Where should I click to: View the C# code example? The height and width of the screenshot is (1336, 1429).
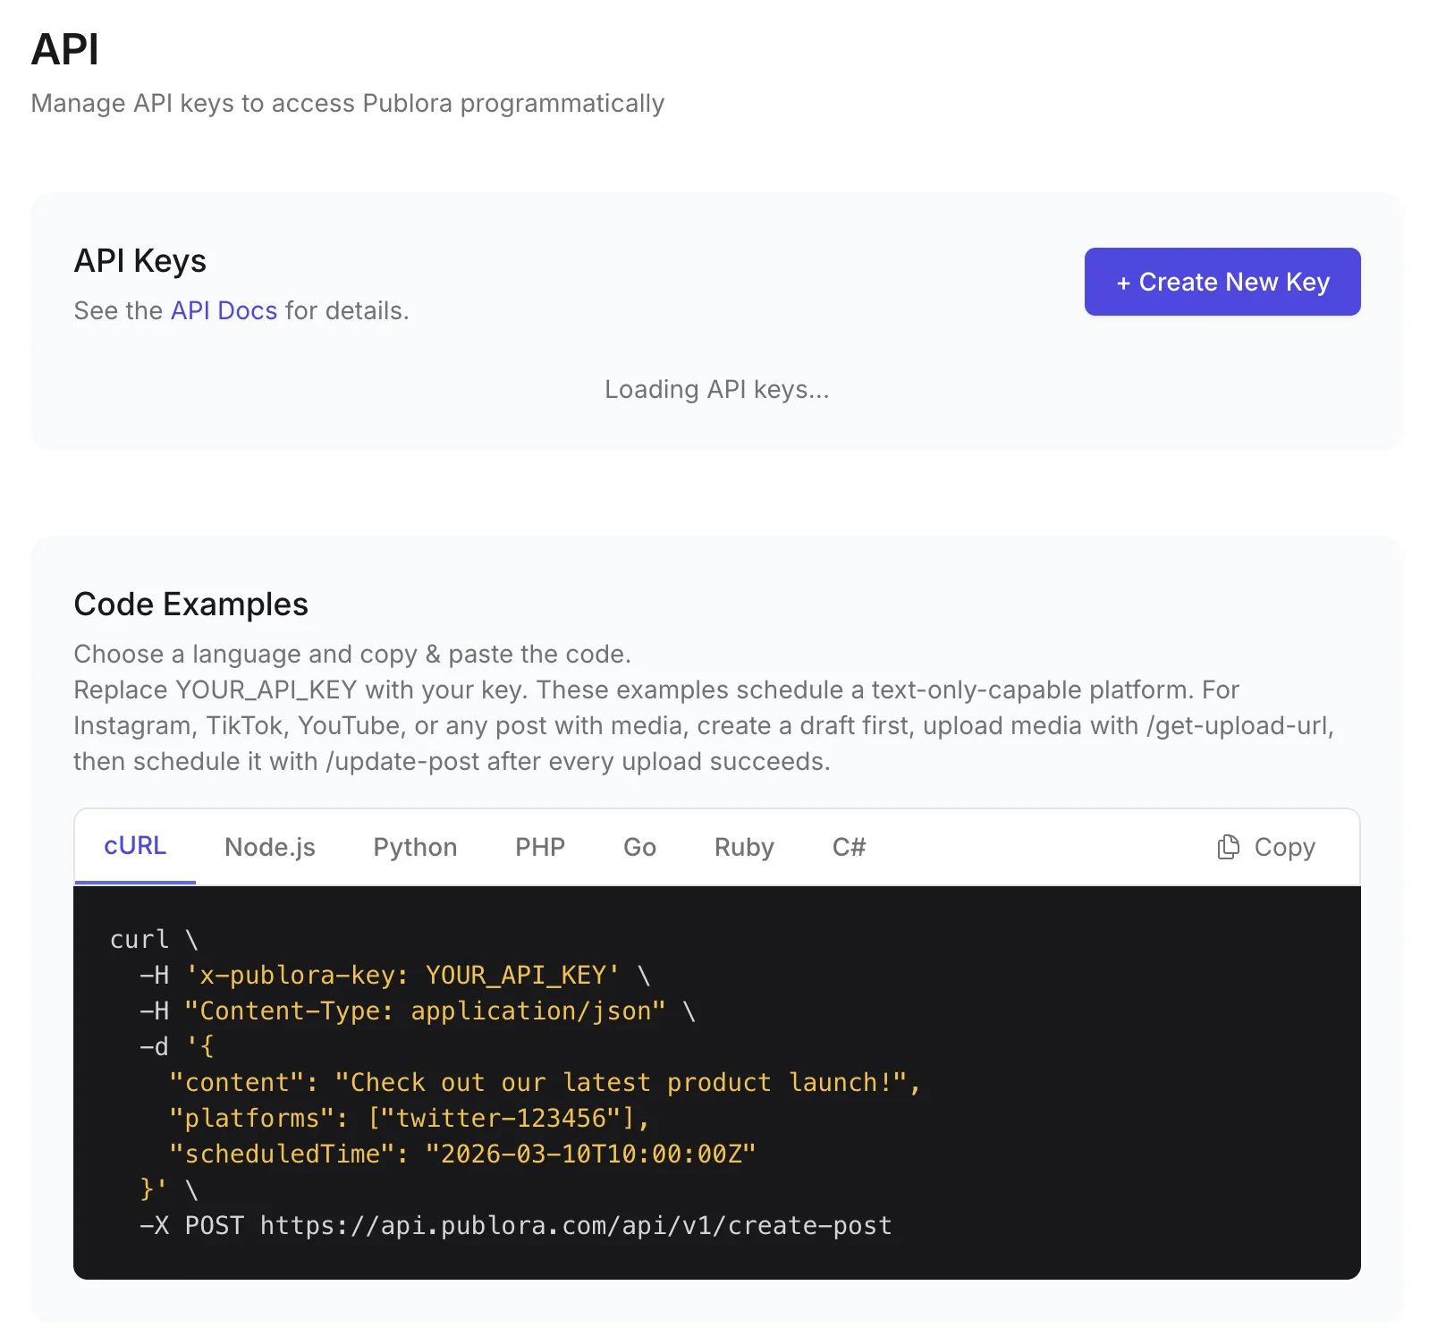click(849, 847)
